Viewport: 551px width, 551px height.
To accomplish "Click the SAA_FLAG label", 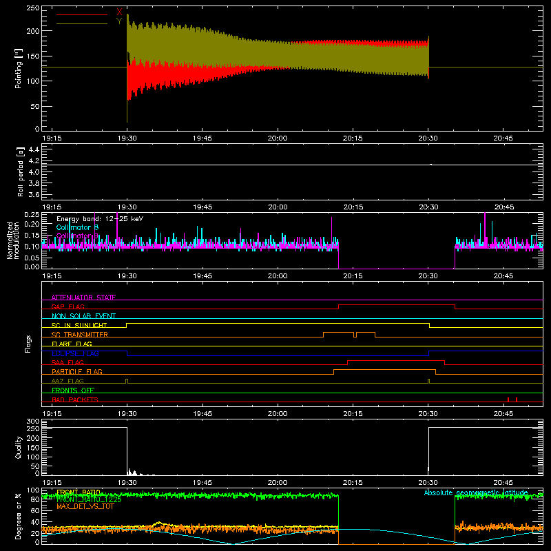I will [x=67, y=362].
